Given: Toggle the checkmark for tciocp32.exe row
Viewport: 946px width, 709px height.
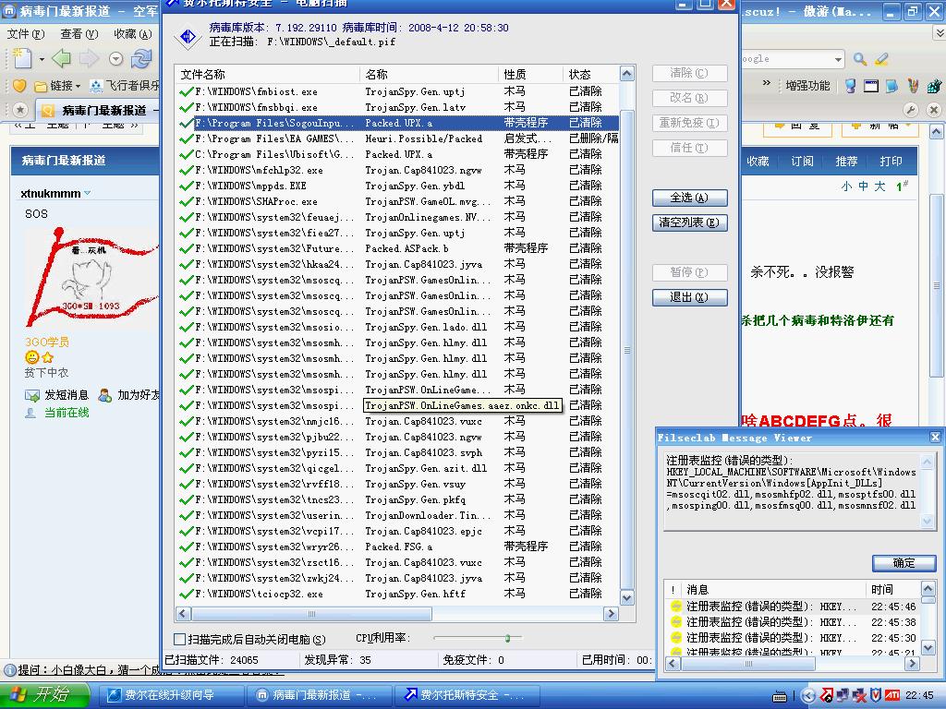Looking at the screenshot, I should 186,594.
